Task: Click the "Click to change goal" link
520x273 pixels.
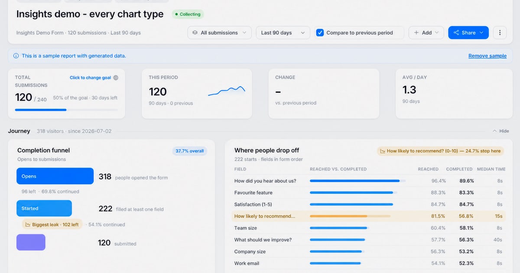Action: pyautogui.click(x=90, y=78)
